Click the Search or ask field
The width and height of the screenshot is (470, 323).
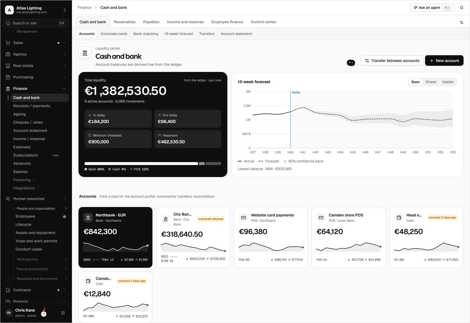(x=36, y=23)
